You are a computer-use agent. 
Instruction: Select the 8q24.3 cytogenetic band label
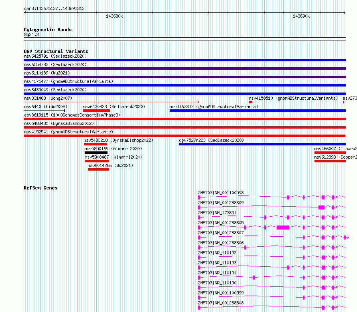[31, 34]
